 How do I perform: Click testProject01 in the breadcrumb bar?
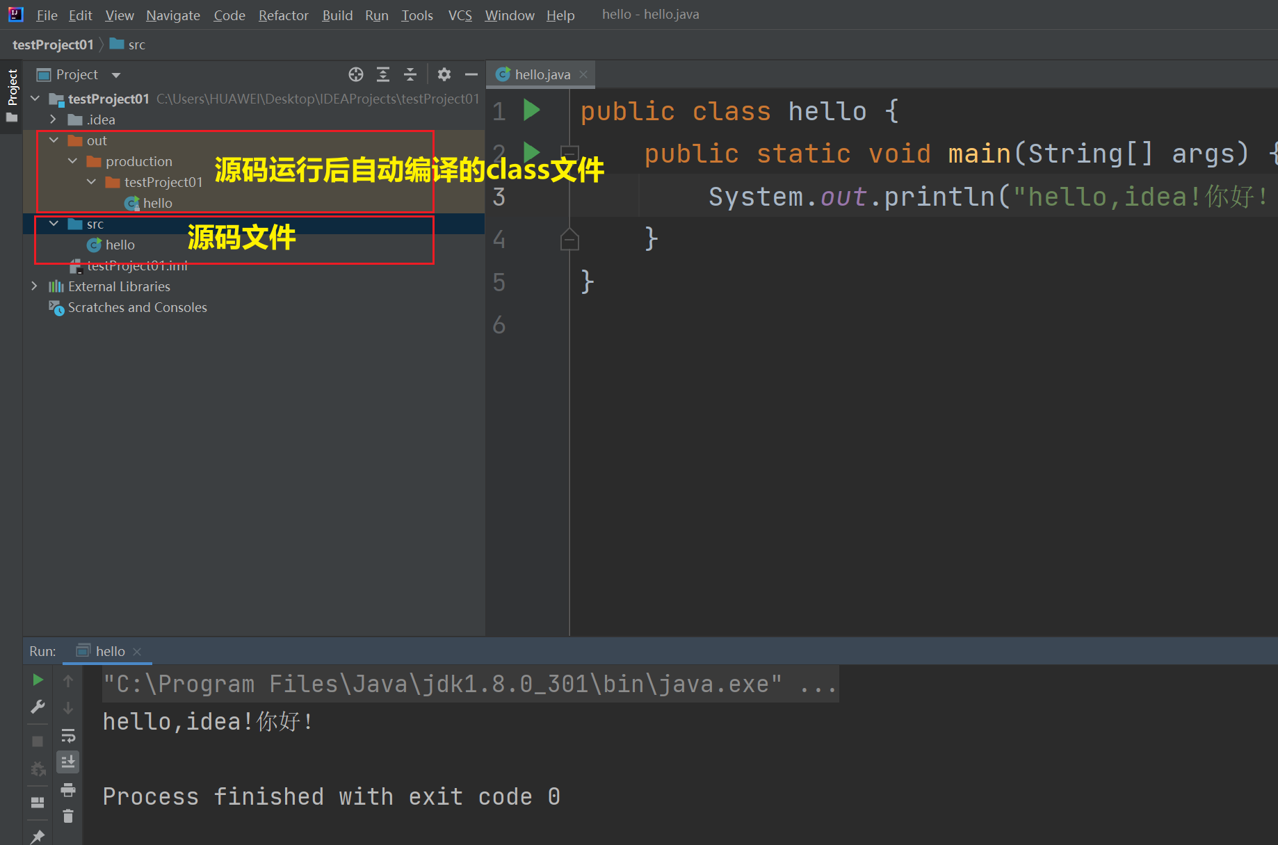pyautogui.click(x=53, y=44)
